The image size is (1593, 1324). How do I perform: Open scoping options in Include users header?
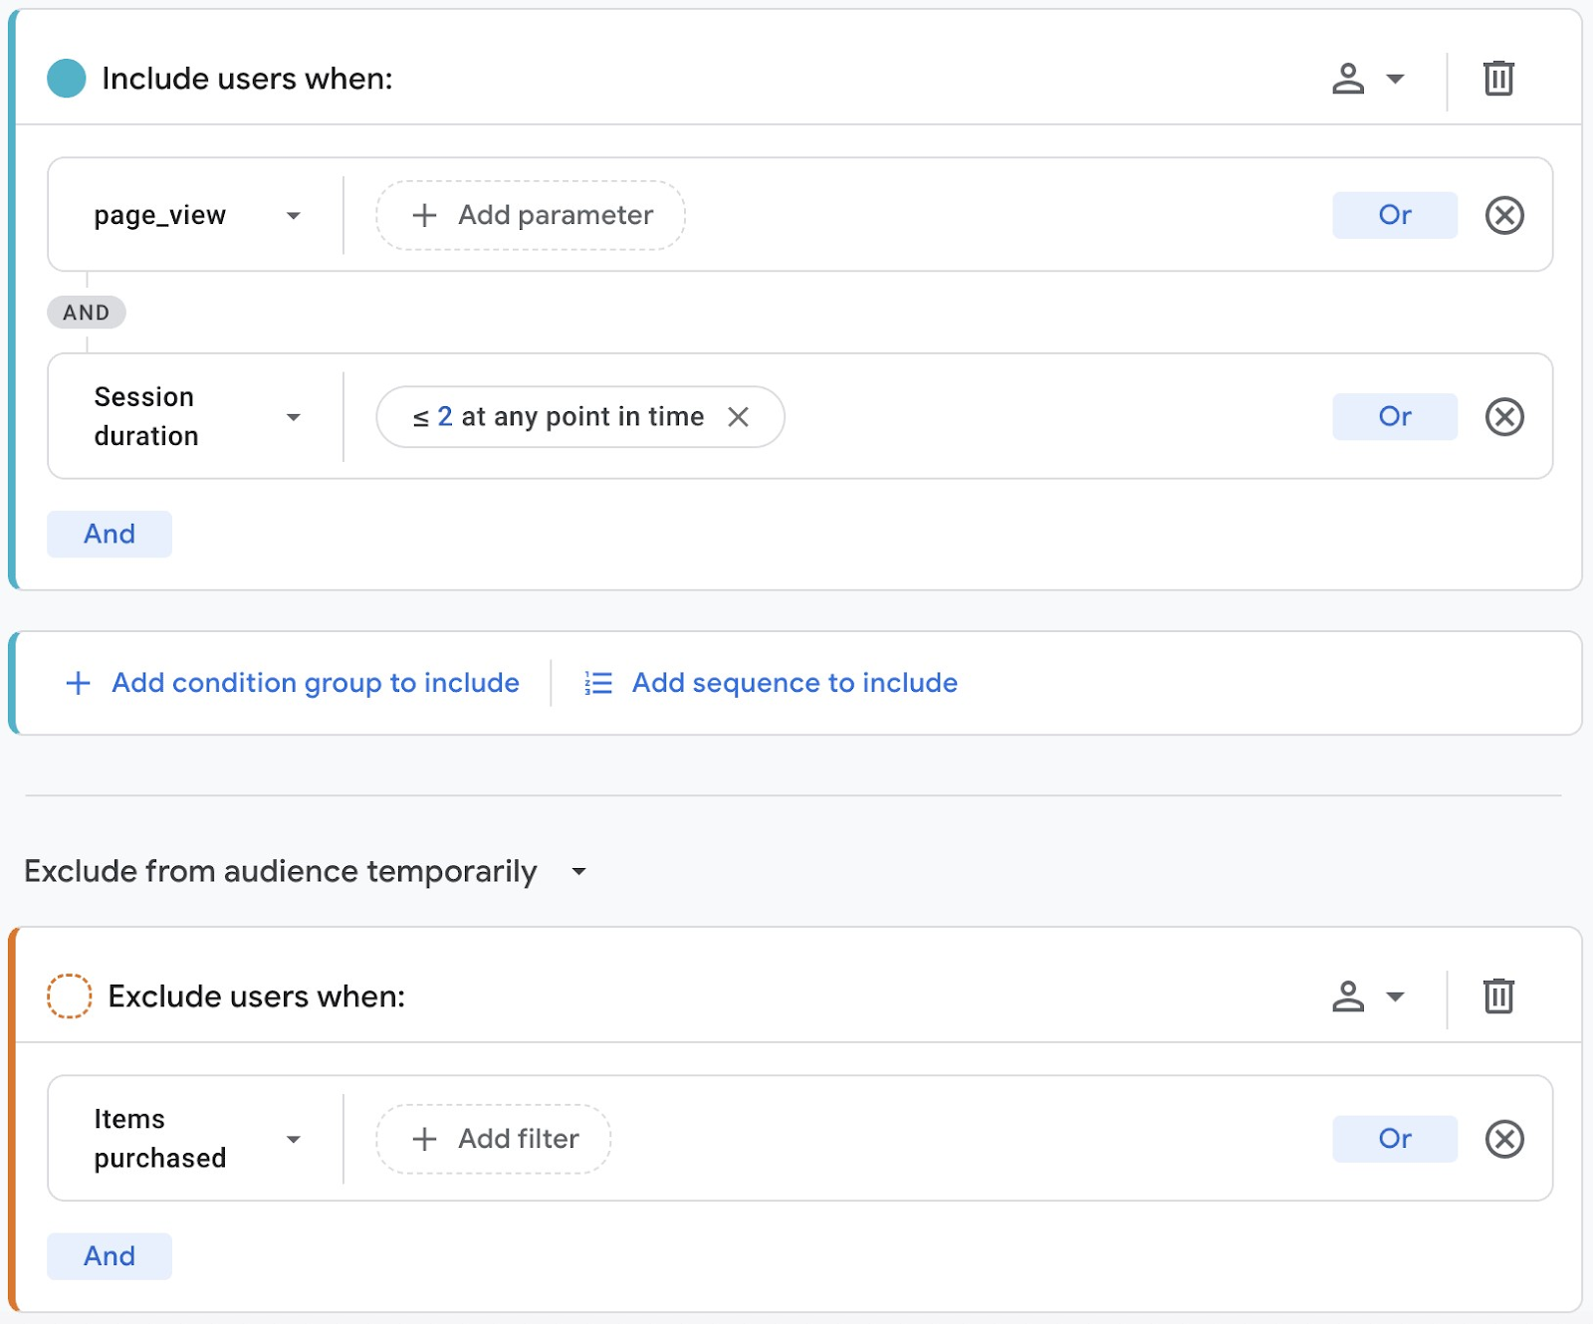(1369, 78)
